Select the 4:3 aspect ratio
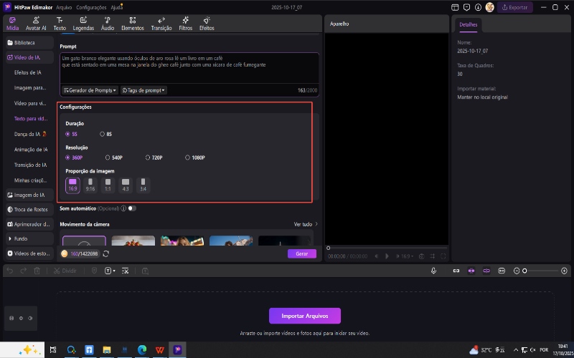The height and width of the screenshot is (358, 574). (126, 185)
